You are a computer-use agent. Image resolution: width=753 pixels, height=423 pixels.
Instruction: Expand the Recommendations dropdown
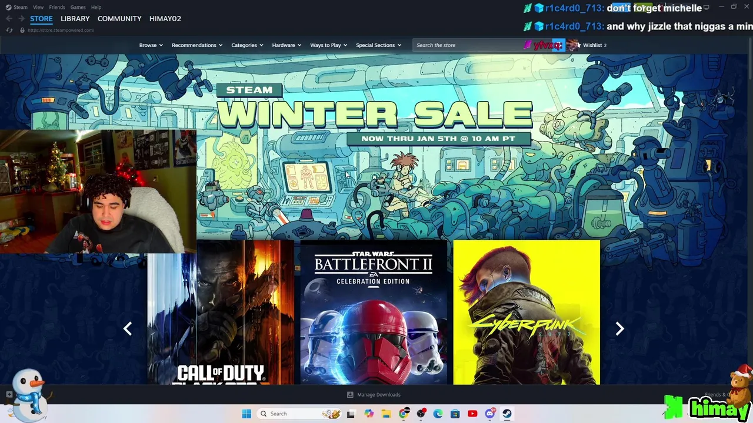pos(197,45)
